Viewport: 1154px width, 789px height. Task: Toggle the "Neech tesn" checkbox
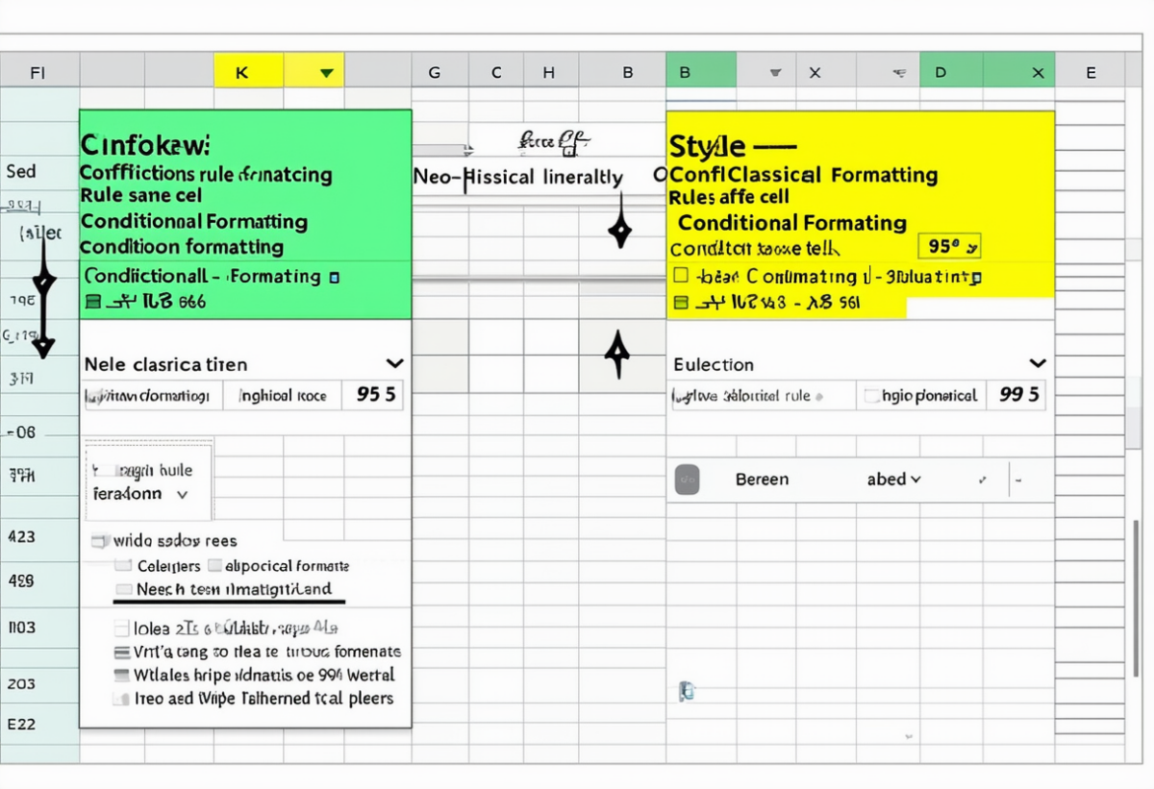[122, 590]
